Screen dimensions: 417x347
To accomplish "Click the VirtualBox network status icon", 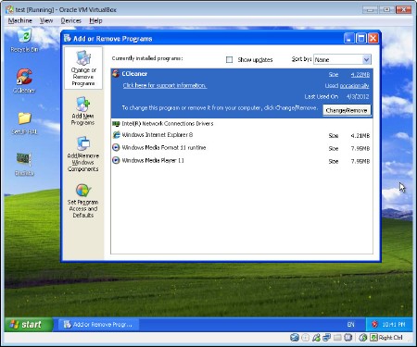I will click(326, 338).
